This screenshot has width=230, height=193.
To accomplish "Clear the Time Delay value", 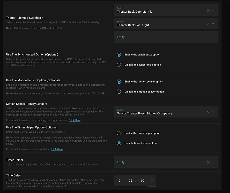I will click(152, 181).
